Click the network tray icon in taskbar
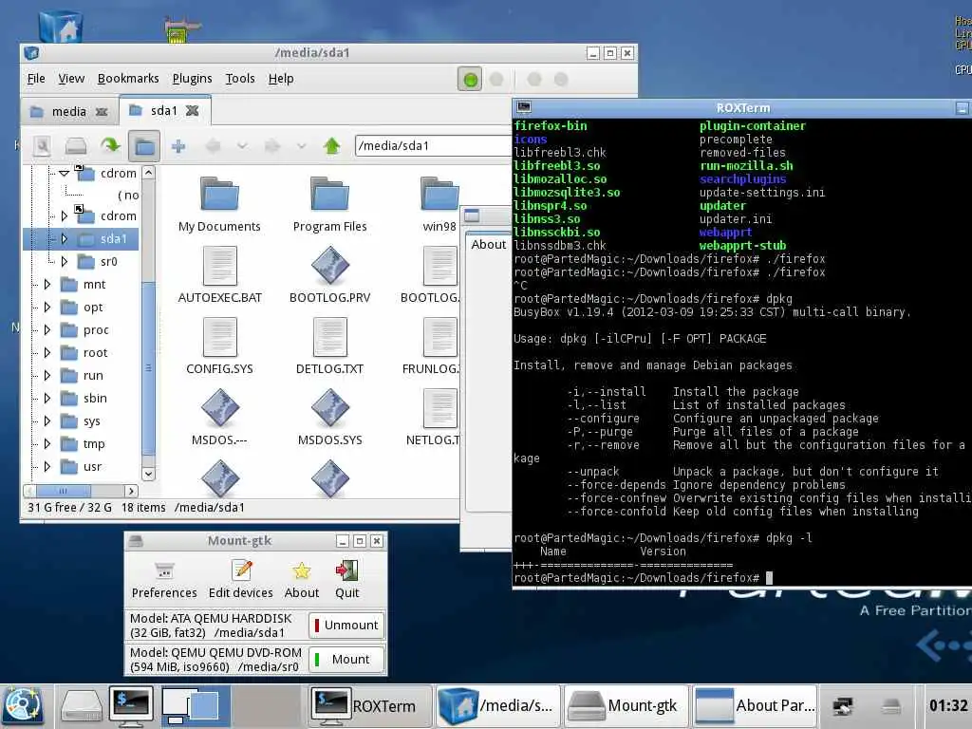 (843, 706)
